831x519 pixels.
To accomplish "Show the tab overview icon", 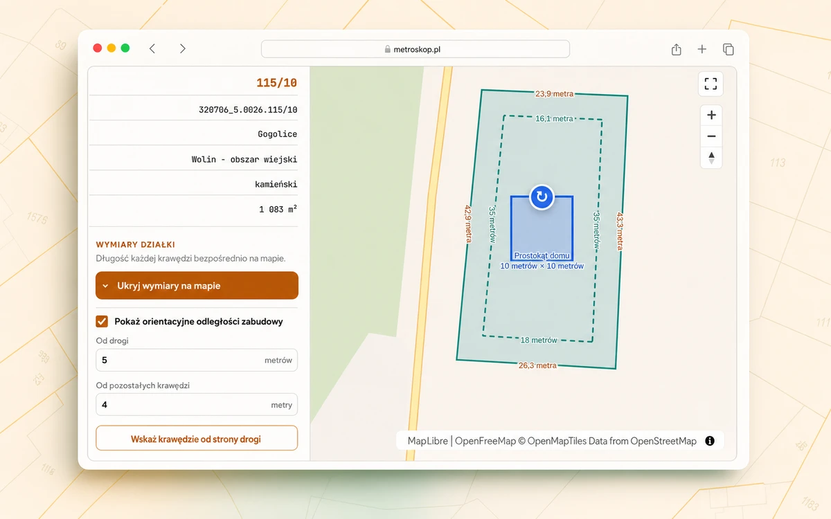I will click(729, 49).
